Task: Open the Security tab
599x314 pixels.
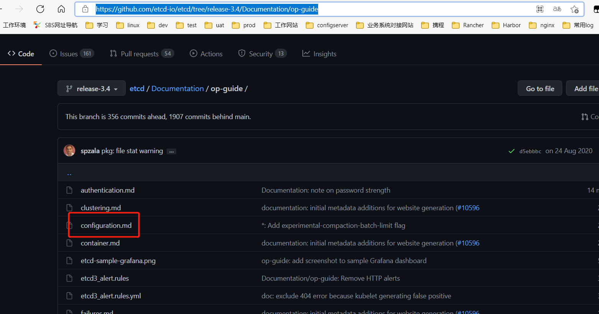Action: 263,54
